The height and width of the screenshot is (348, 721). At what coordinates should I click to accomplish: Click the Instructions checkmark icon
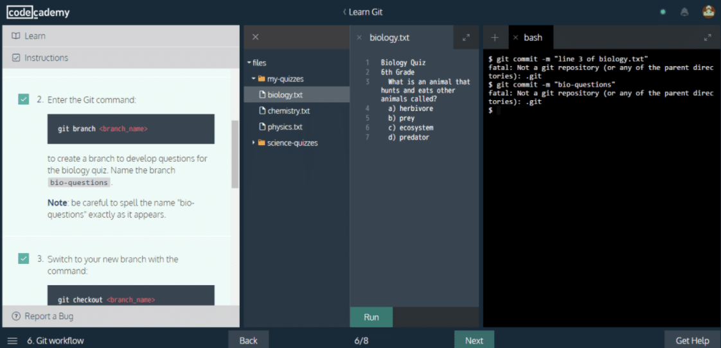(x=16, y=58)
